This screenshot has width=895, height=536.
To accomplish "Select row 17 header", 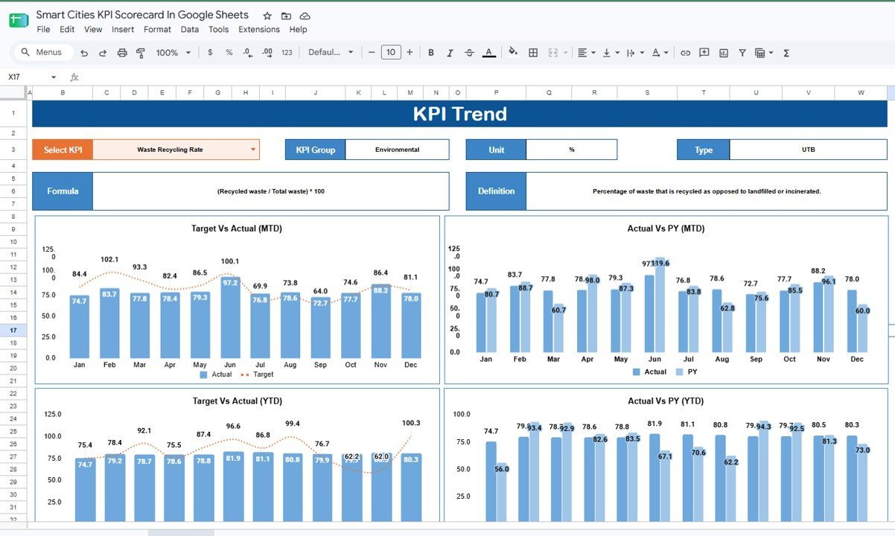I will pos(13,330).
